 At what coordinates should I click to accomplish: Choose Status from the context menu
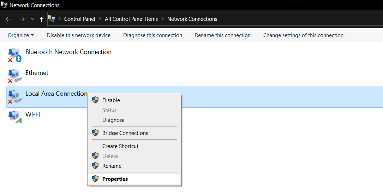click(134, 110)
